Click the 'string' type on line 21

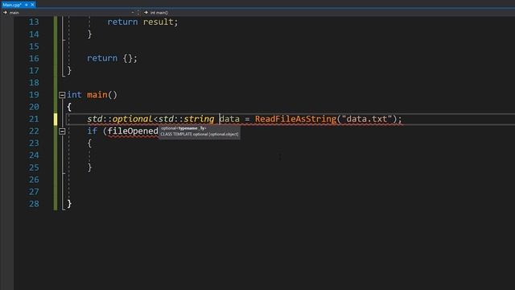[199, 119]
